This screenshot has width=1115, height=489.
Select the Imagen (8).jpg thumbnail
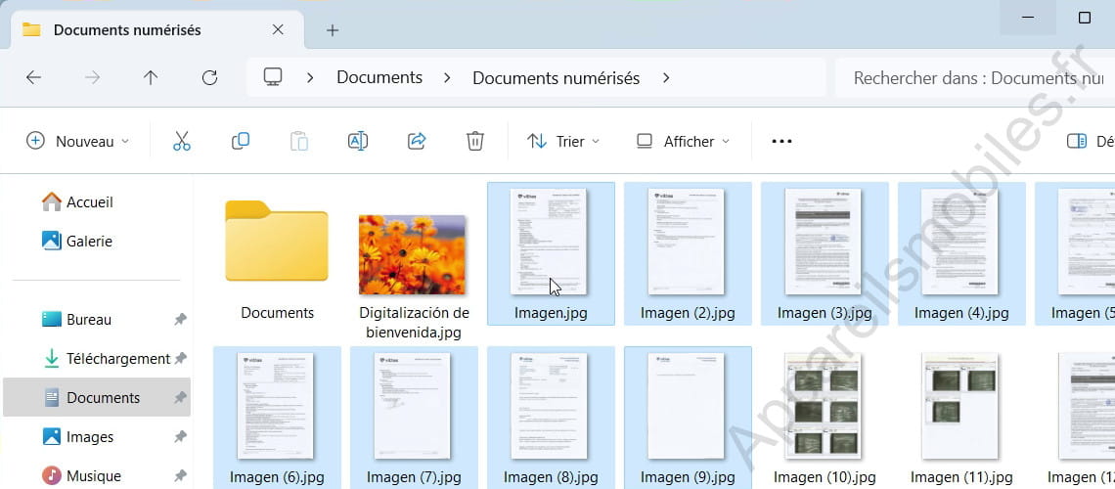[x=549, y=406]
